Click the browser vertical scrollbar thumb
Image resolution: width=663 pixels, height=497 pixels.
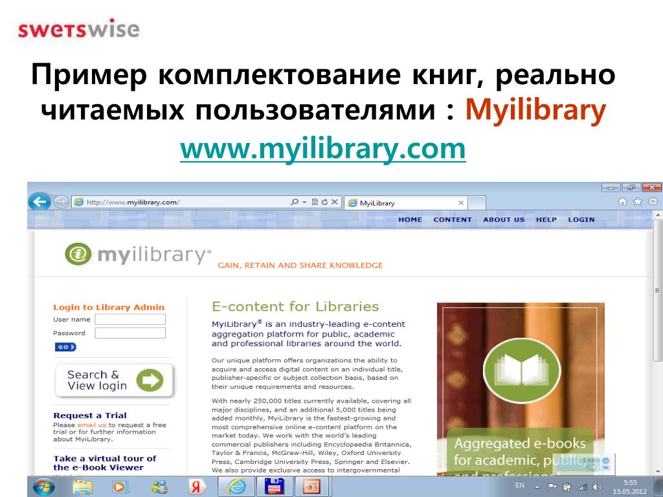[x=657, y=292]
